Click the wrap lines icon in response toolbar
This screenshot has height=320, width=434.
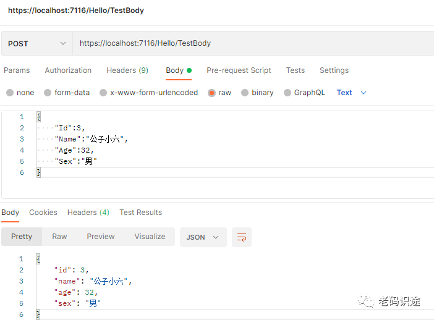(242, 237)
